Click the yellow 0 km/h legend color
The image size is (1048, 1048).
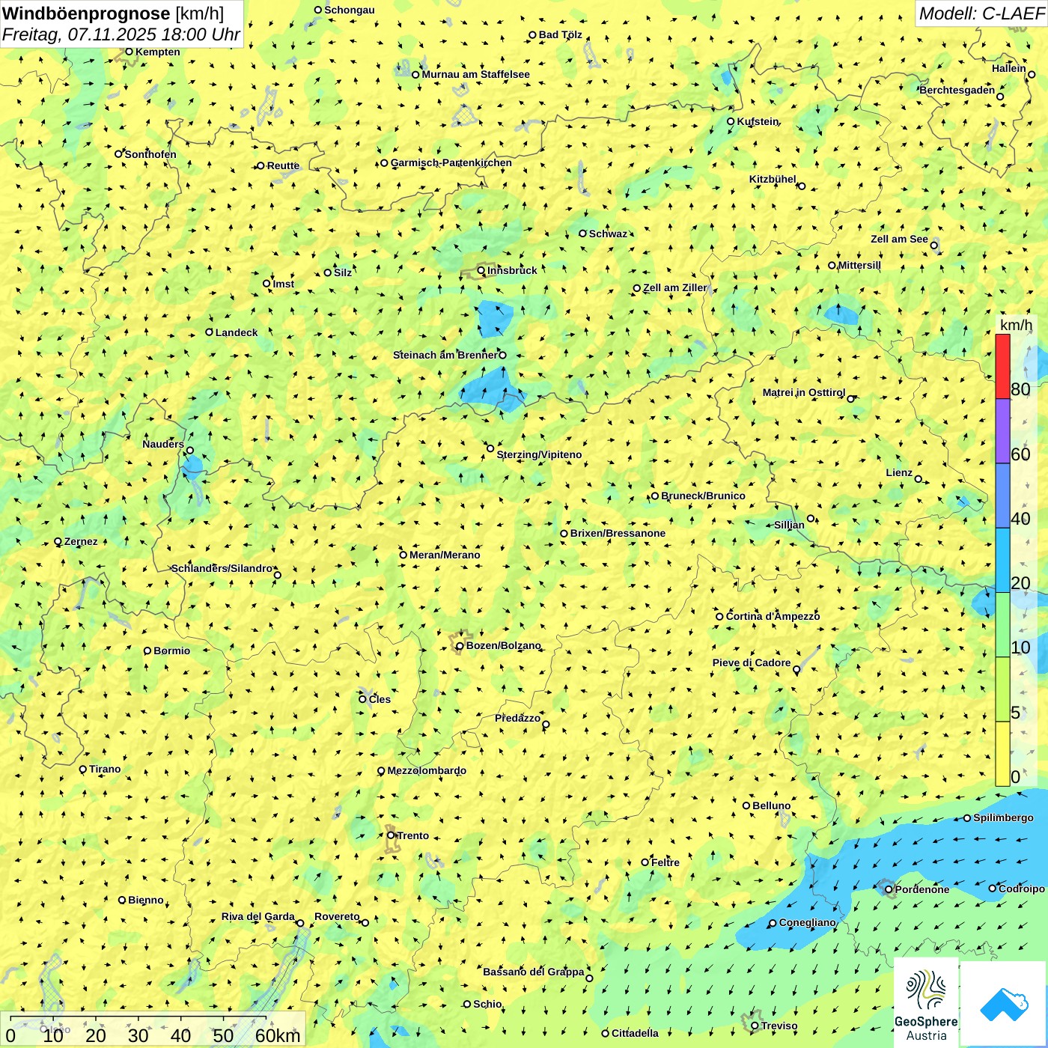[1002, 754]
